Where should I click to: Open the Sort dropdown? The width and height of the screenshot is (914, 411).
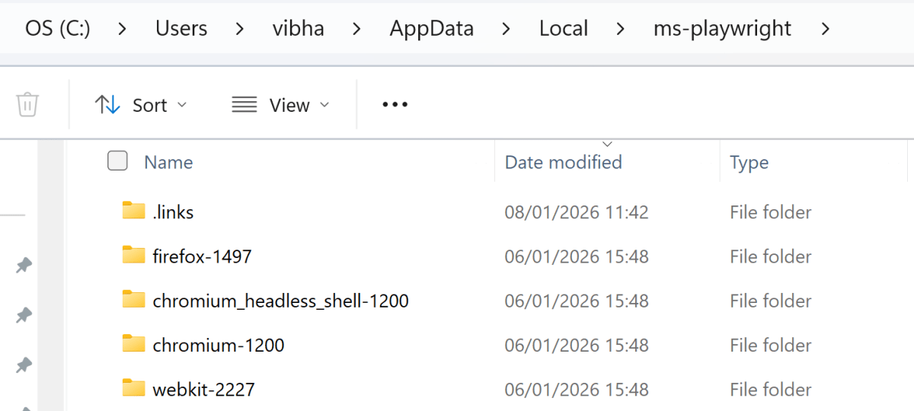point(141,104)
